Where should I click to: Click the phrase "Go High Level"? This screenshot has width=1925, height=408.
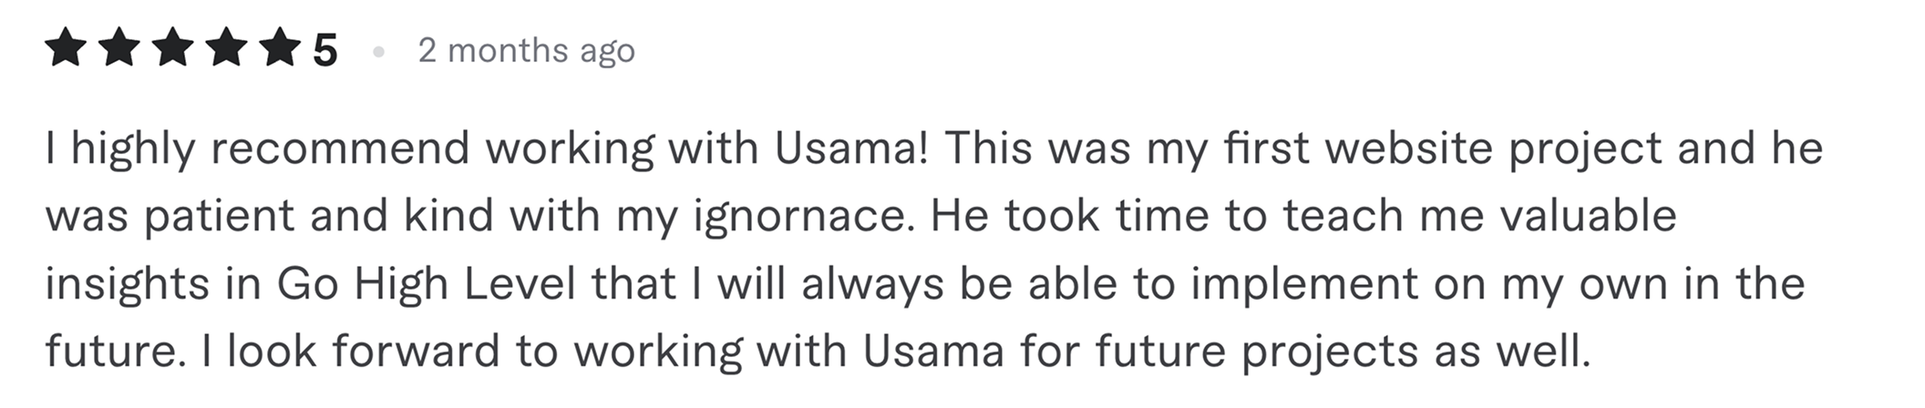point(426,284)
